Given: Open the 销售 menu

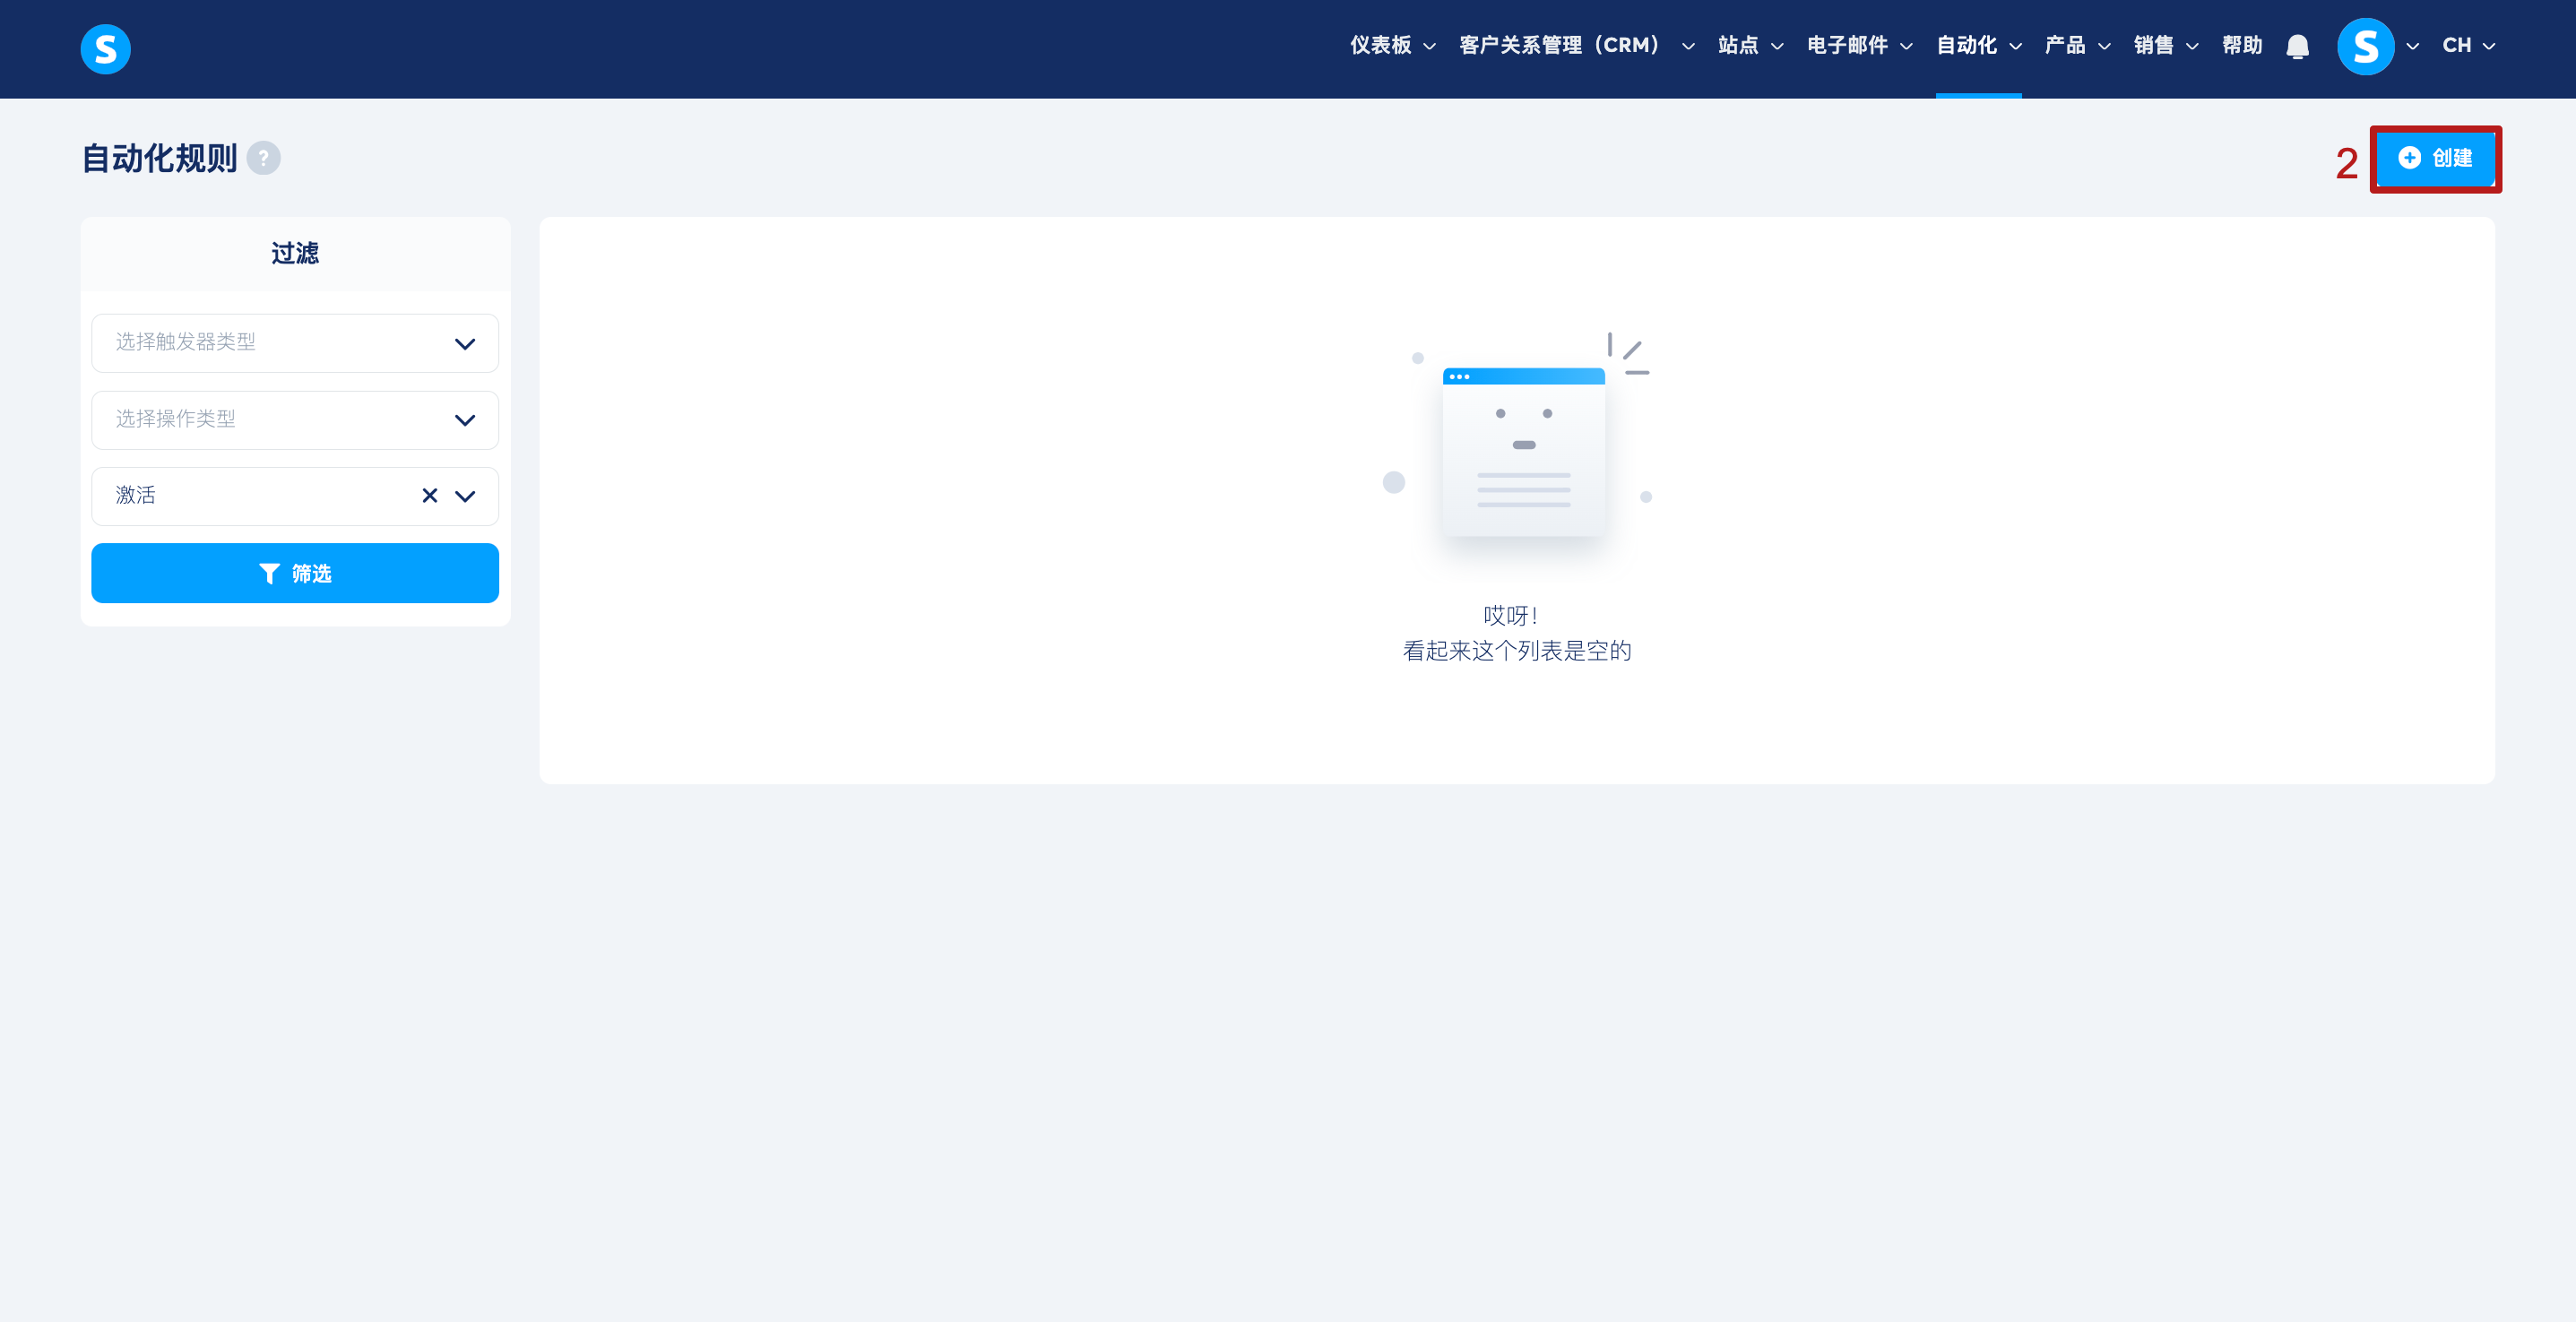Looking at the screenshot, I should click(2165, 46).
